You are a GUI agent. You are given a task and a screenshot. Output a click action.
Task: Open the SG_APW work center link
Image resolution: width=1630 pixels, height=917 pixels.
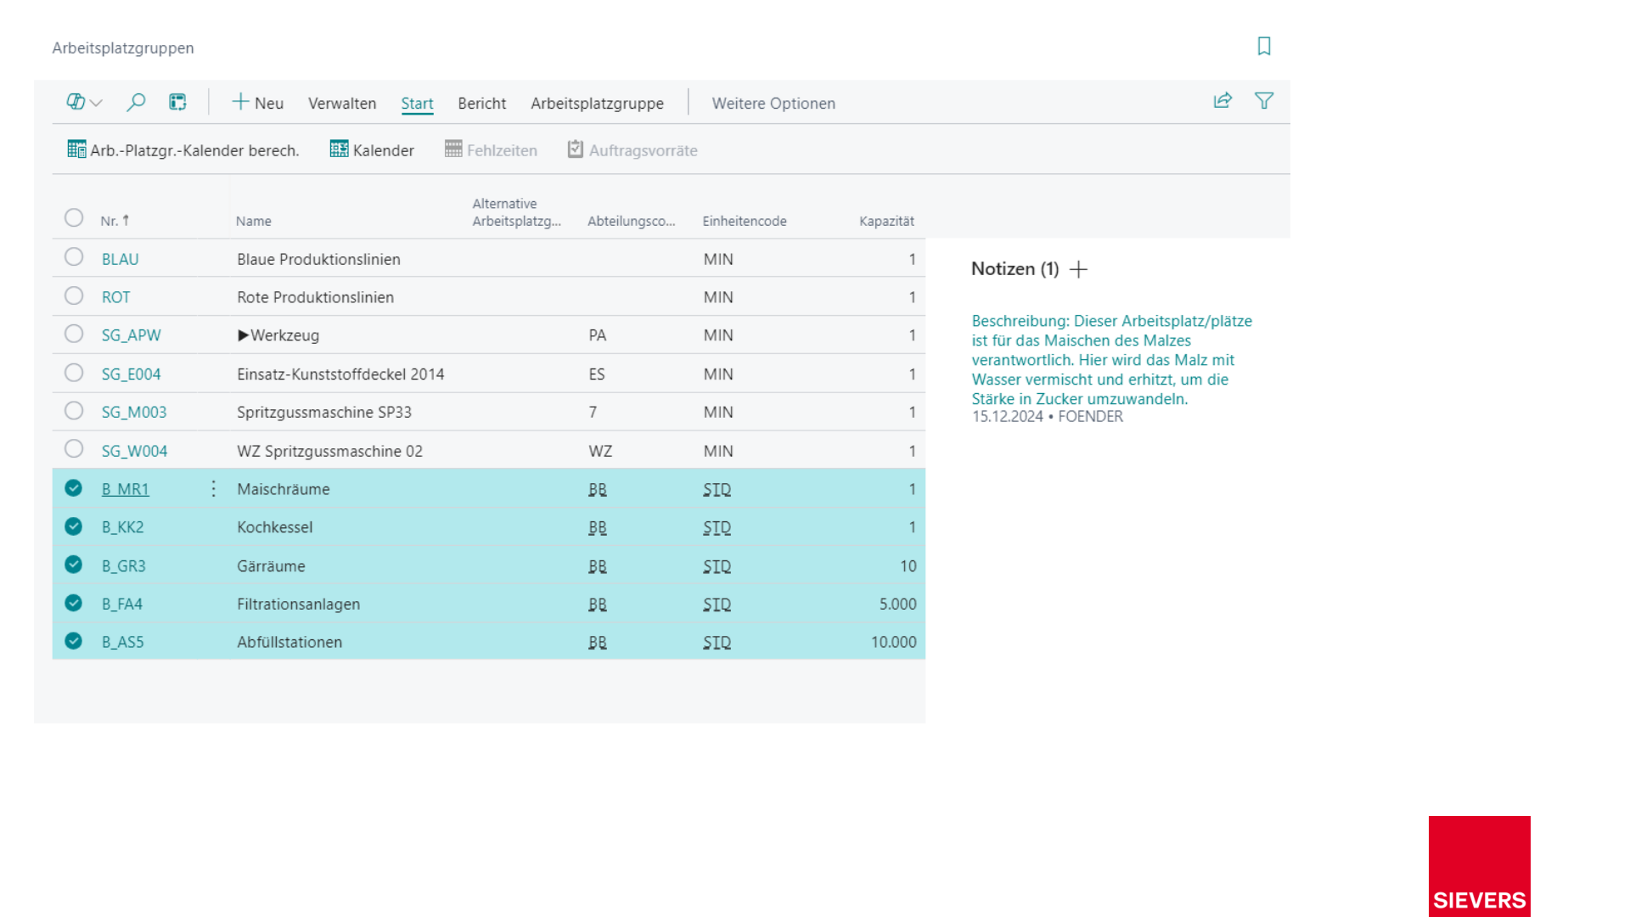[131, 335]
